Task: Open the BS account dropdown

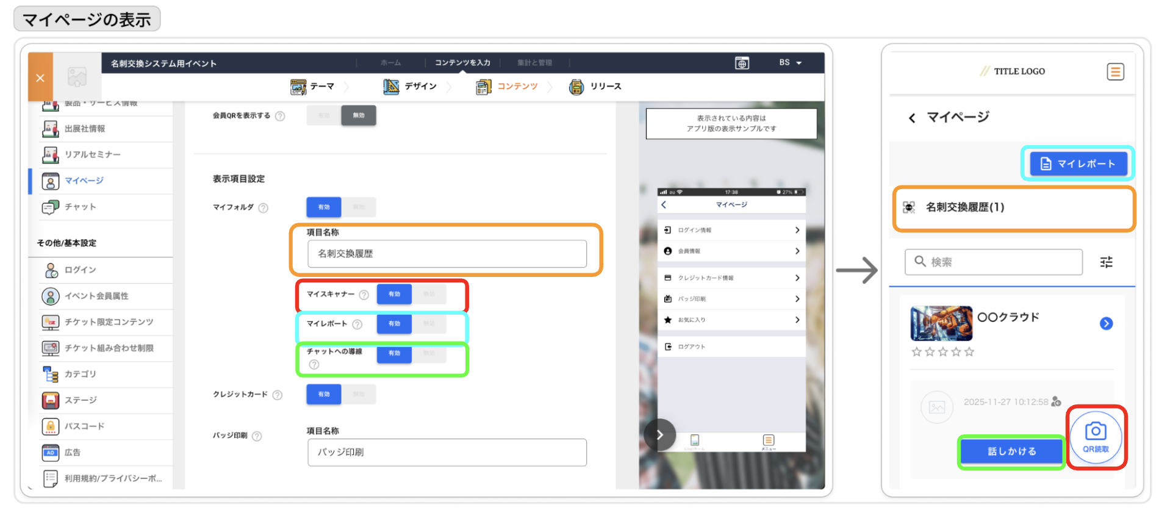Action: click(790, 63)
